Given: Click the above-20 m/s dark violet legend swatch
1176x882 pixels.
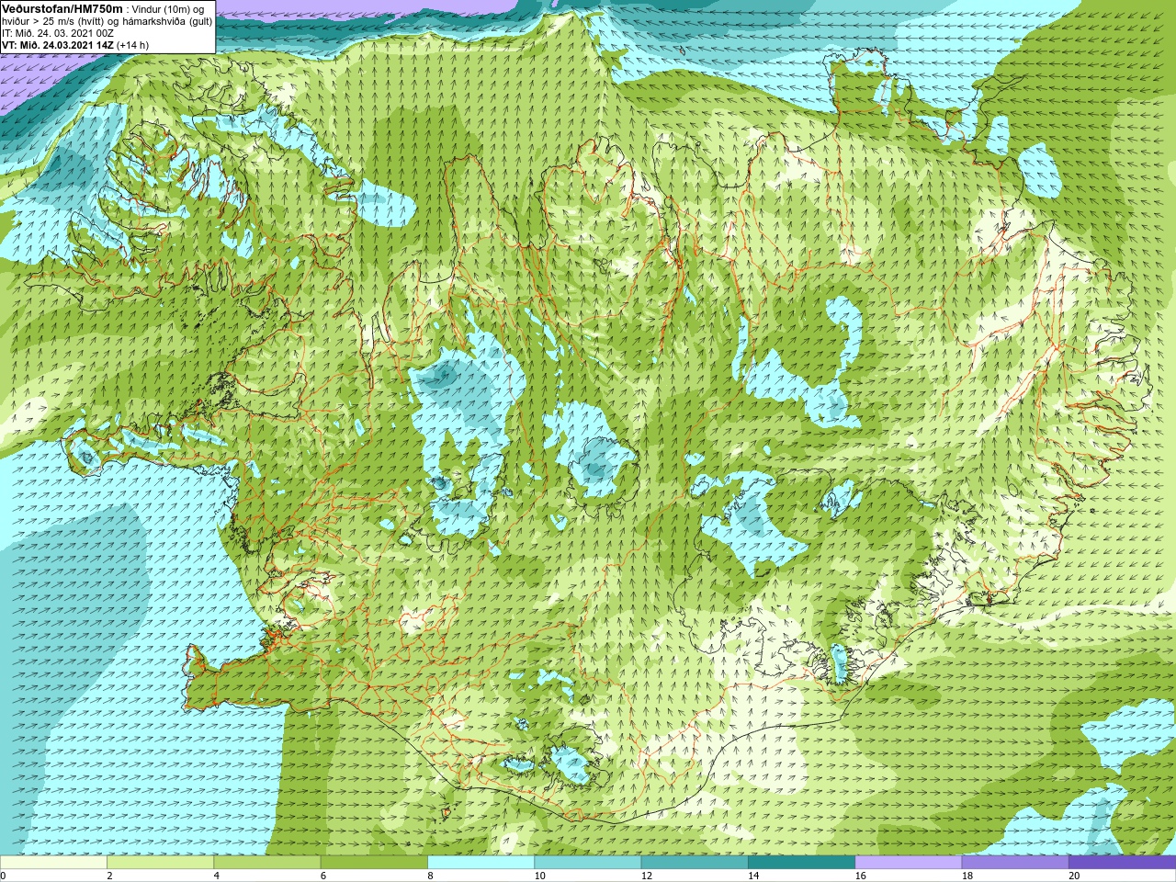Looking at the screenshot, I should click(x=1122, y=863).
